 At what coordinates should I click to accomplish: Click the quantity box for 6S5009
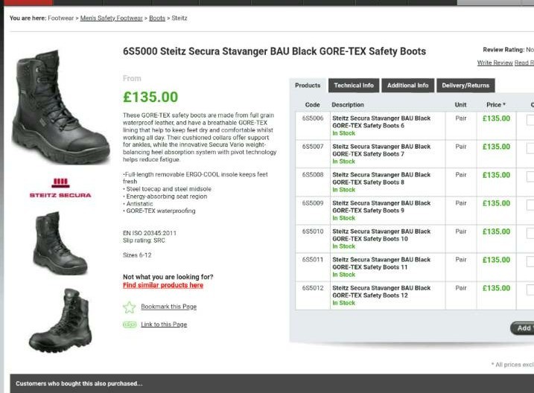pos(530,205)
